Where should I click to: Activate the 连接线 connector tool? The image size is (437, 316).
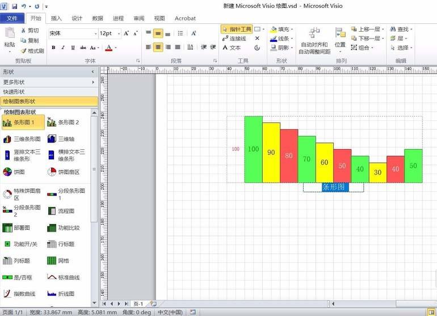234,39
